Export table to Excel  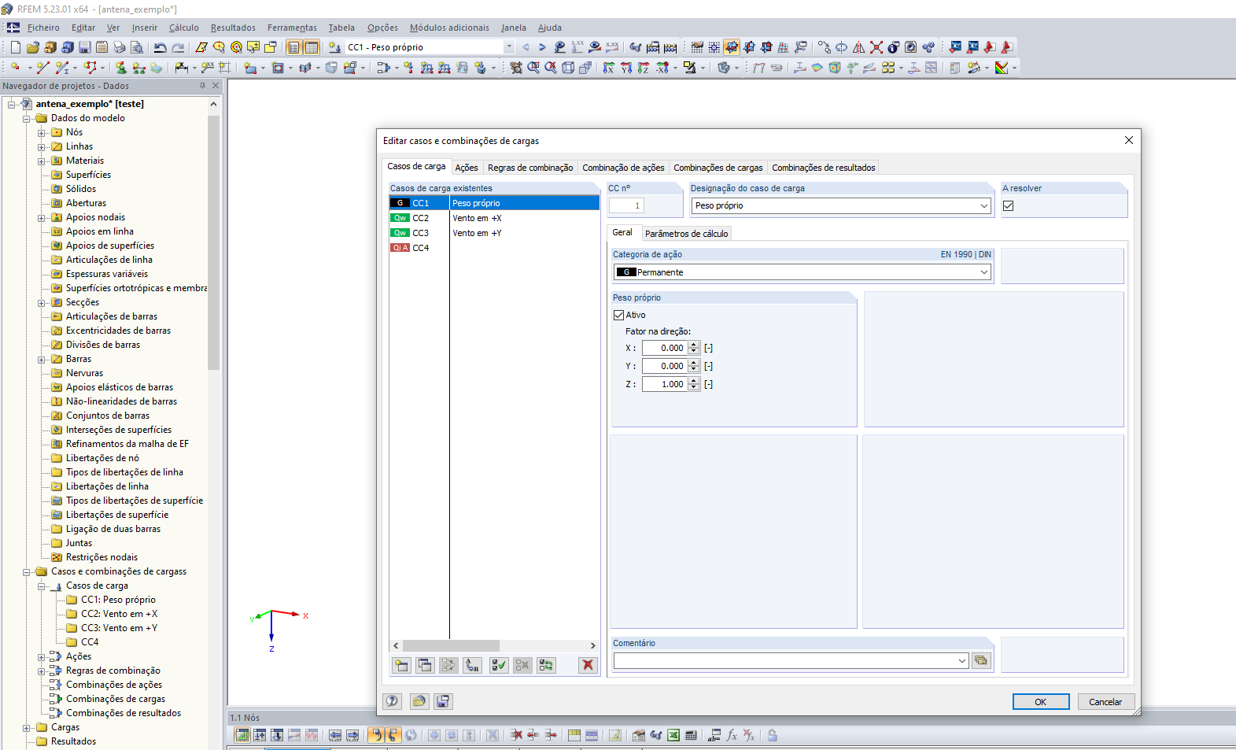tap(673, 735)
